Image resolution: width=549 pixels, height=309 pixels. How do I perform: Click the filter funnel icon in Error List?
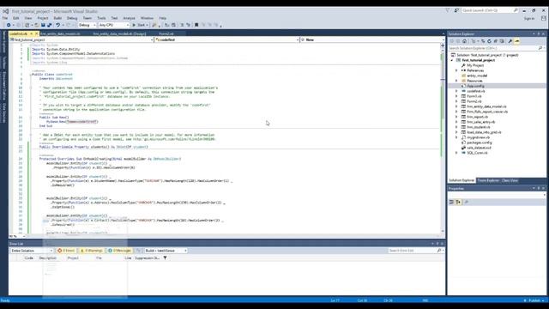(165, 257)
